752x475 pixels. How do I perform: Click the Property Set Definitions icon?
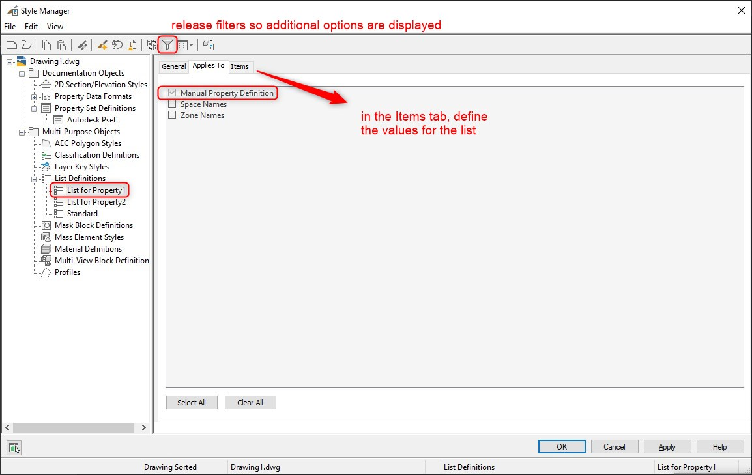pyautogui.click(x=46, y=108)
